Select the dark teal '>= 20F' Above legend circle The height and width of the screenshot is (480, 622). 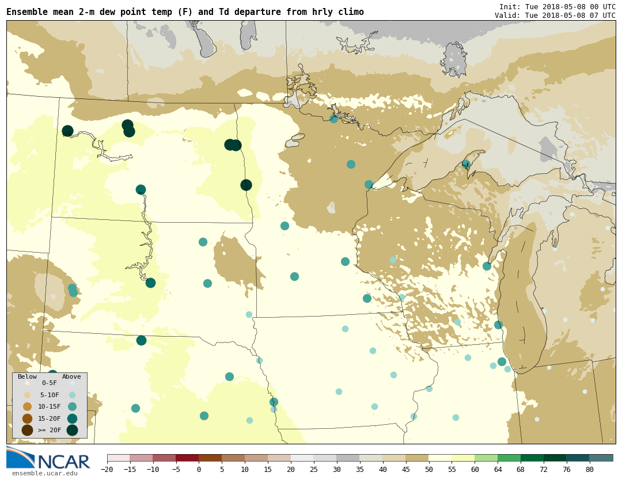pyautogui.click(x=72, y=430)
